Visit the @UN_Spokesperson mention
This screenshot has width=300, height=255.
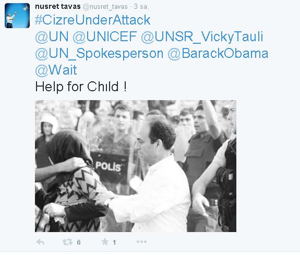coord(99,54)
